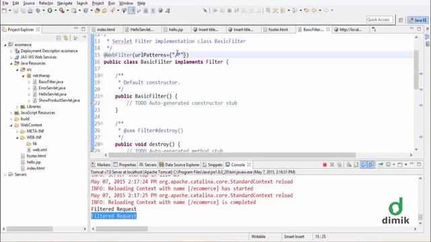Click the Run Last Tool red-briefcase icon
The height and width of the screenshot is (242, 431).
pos(62,11)
